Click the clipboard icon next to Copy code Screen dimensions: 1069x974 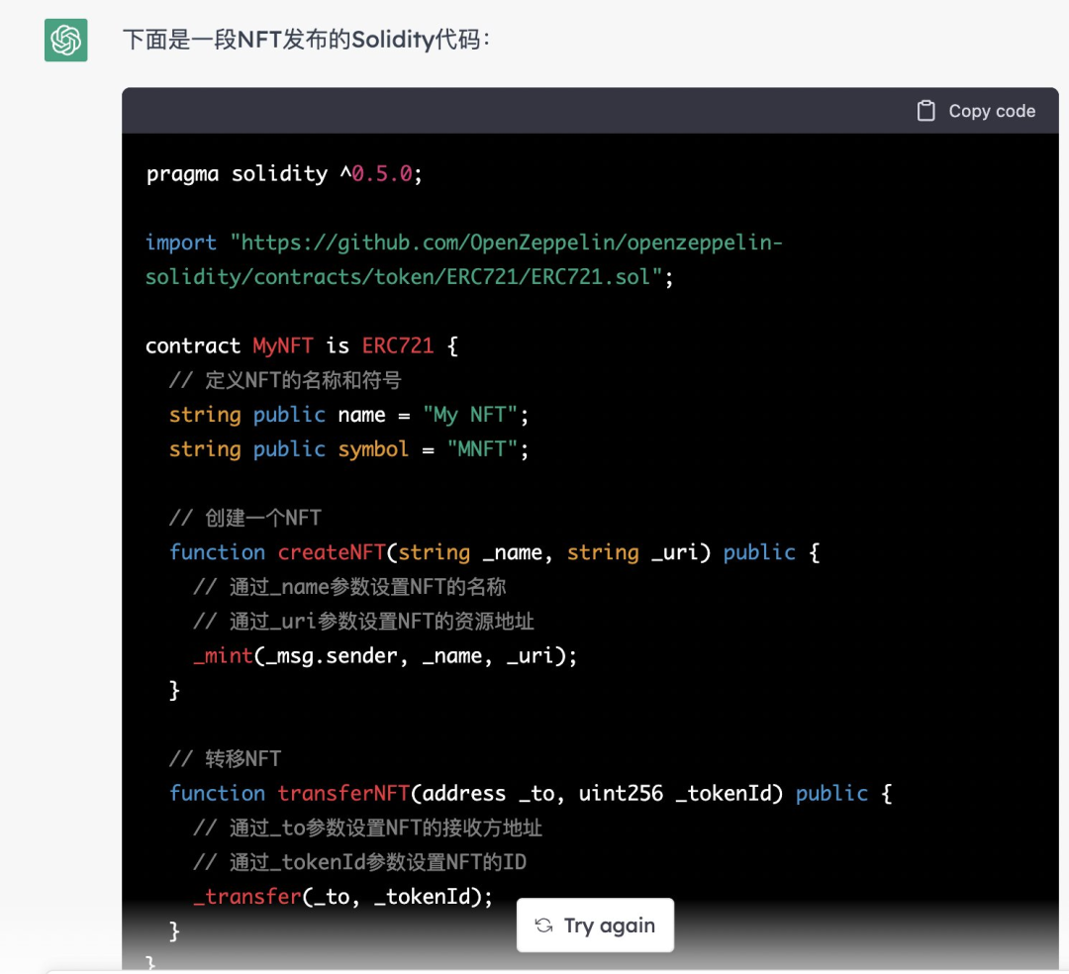click(x=925, y=111)
